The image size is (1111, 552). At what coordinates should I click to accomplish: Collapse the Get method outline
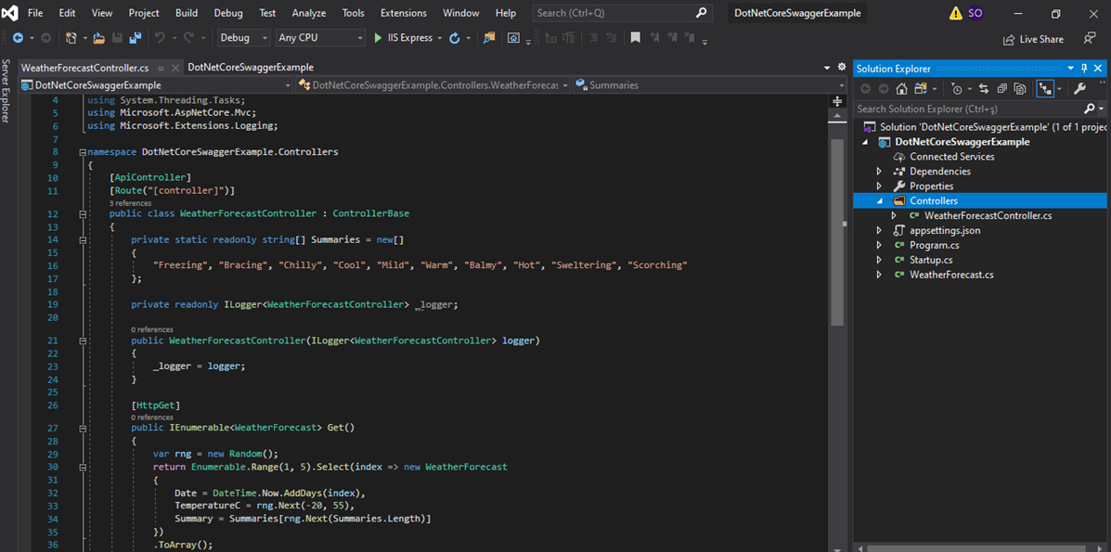(83, 428)
